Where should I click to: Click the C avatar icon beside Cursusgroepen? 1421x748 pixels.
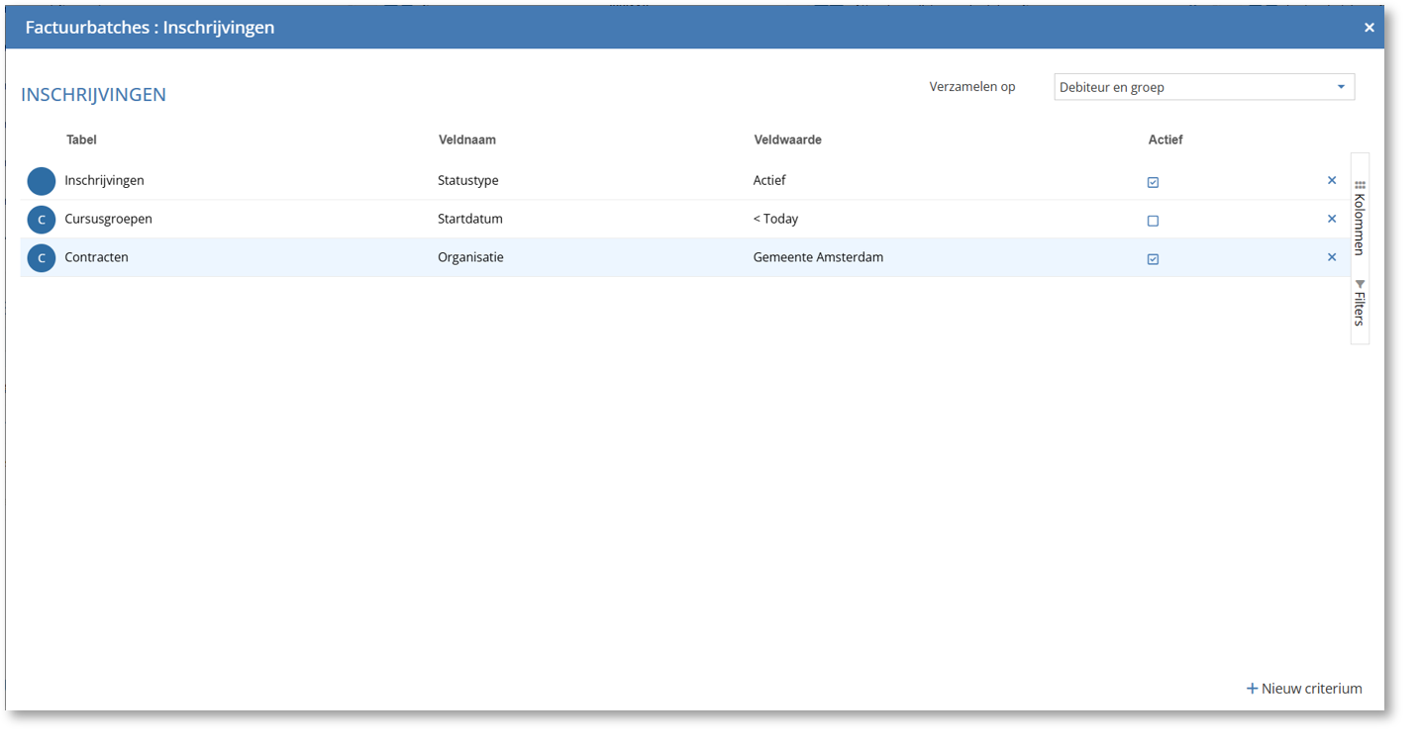(42, 220)
